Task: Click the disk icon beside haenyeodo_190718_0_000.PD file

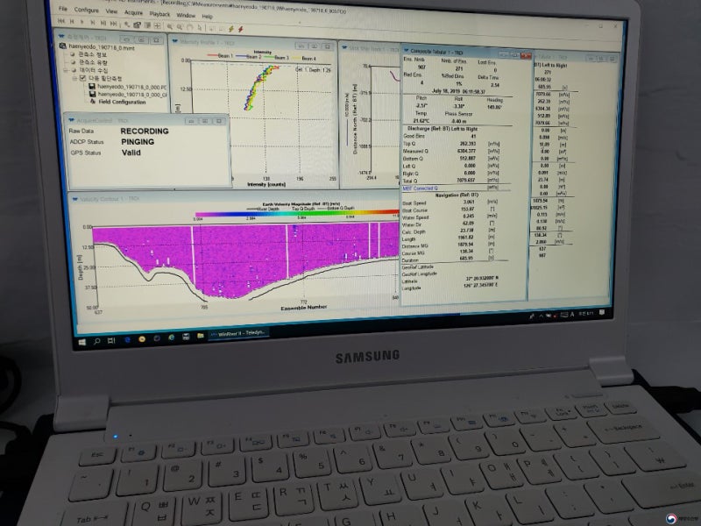Action: 92,86
